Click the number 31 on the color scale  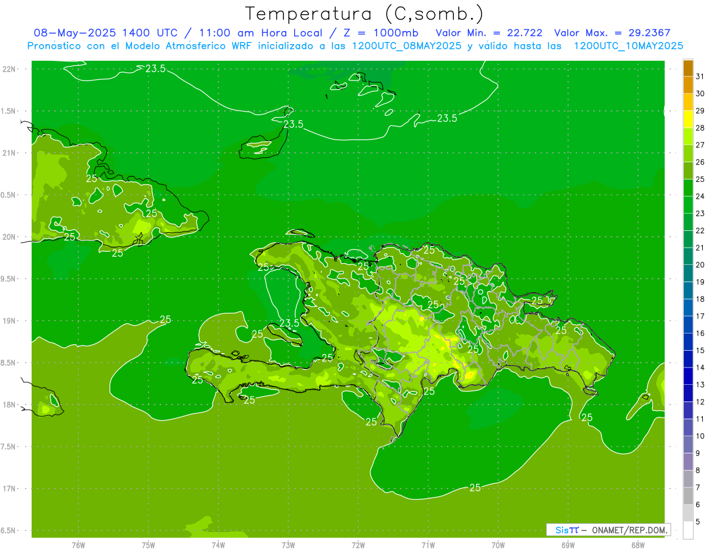tap(700, 76)
